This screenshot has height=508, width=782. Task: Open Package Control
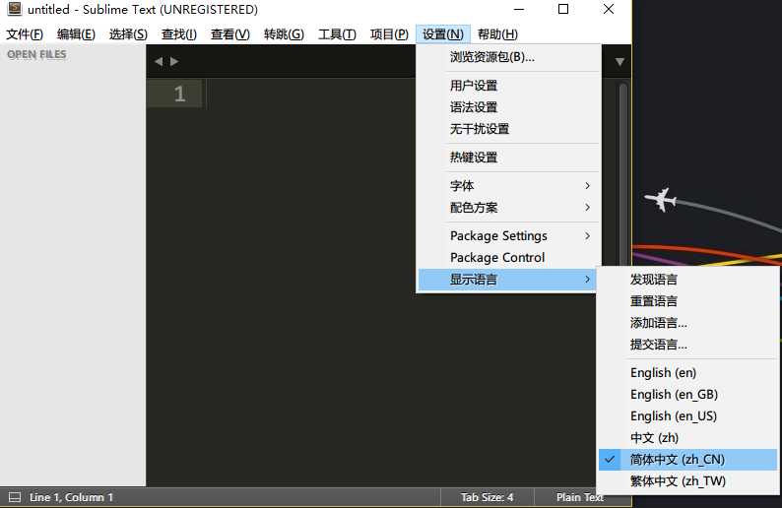coord(508,258)
